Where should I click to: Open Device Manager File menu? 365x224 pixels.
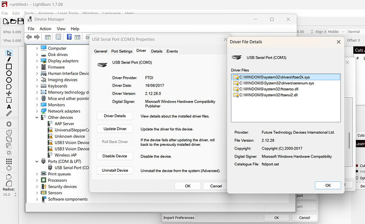pos(31,29)
